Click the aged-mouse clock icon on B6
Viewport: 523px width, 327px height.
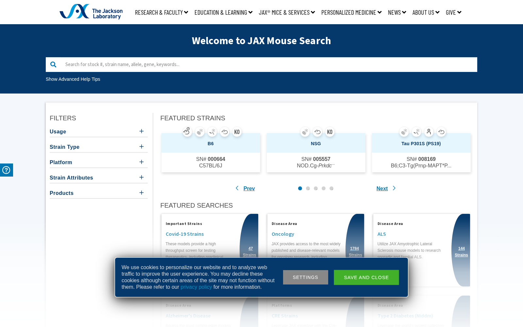pos(187,132)
